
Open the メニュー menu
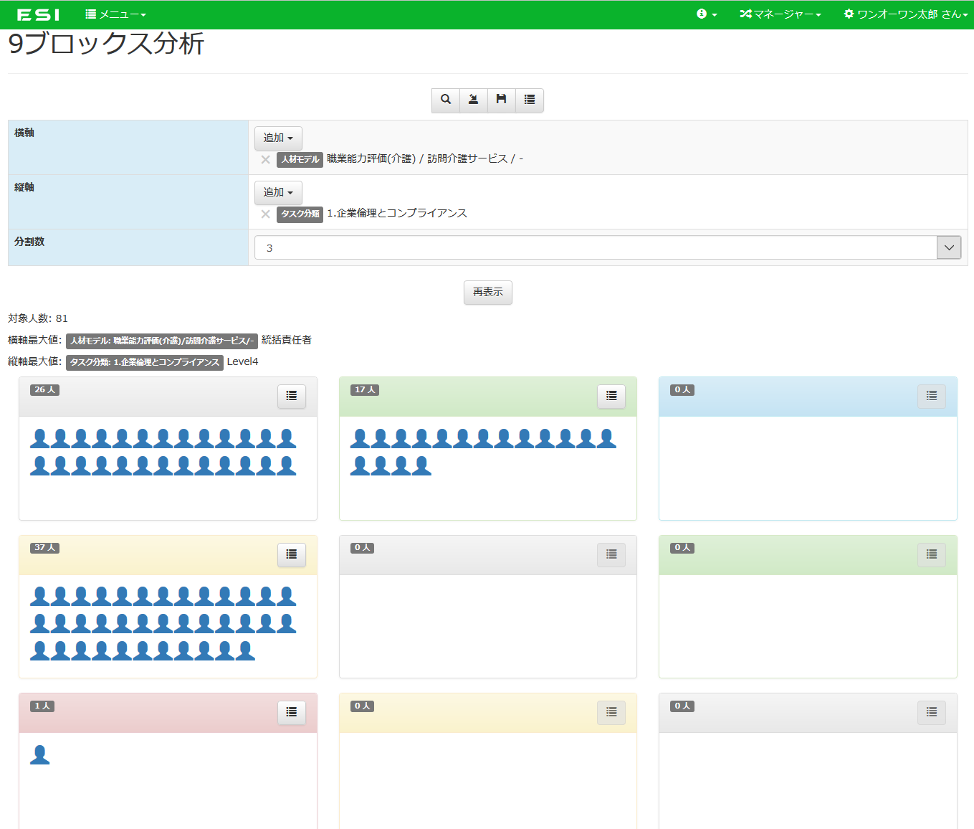[115, 14]
